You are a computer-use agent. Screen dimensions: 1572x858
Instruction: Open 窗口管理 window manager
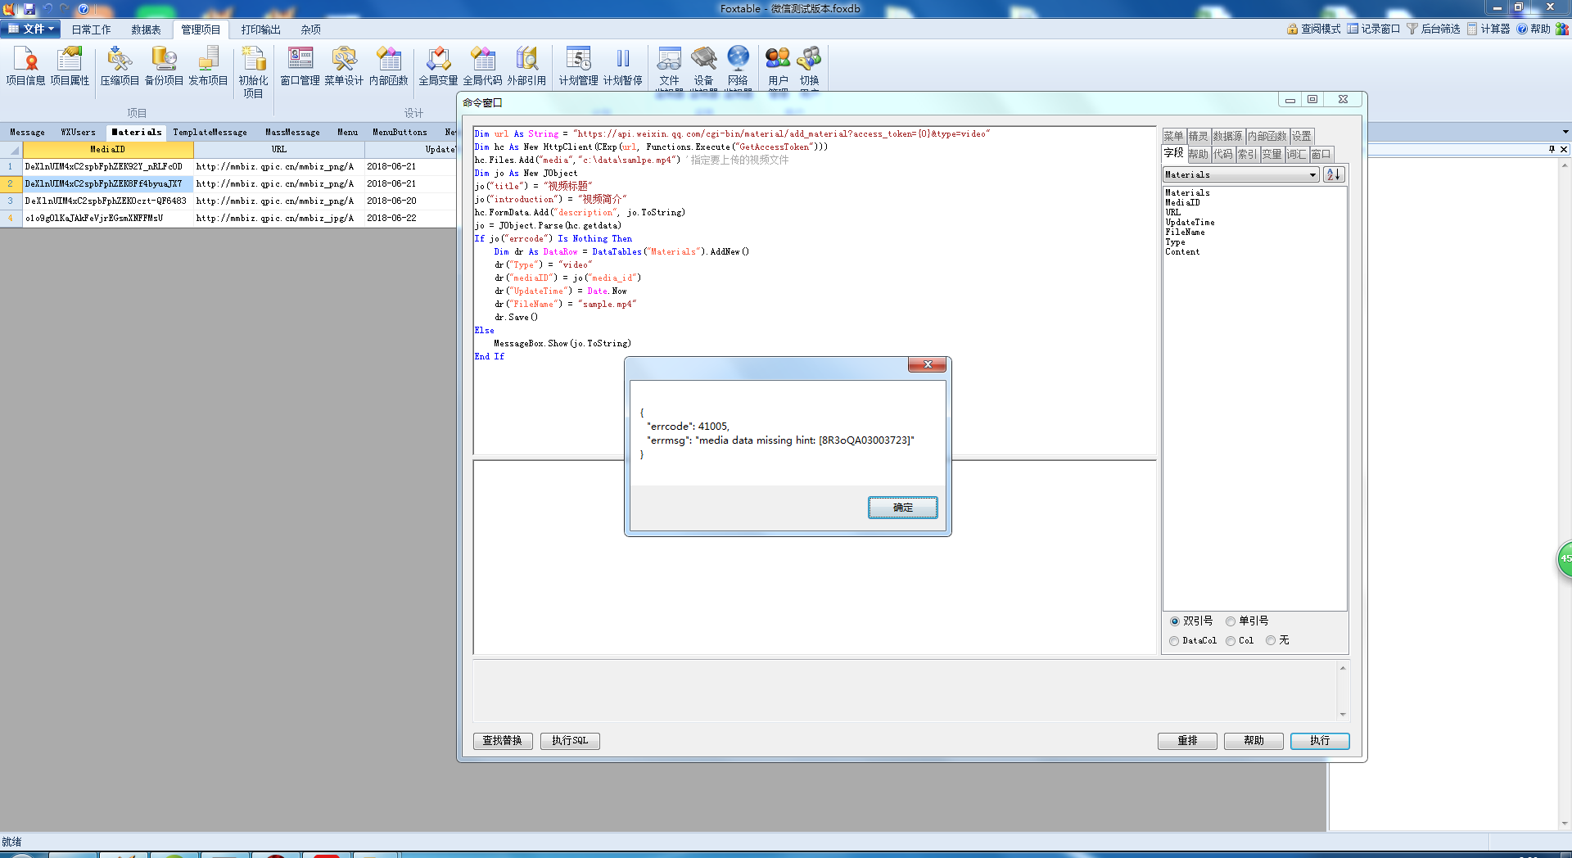pyautogui.click(x=300, y=66)
